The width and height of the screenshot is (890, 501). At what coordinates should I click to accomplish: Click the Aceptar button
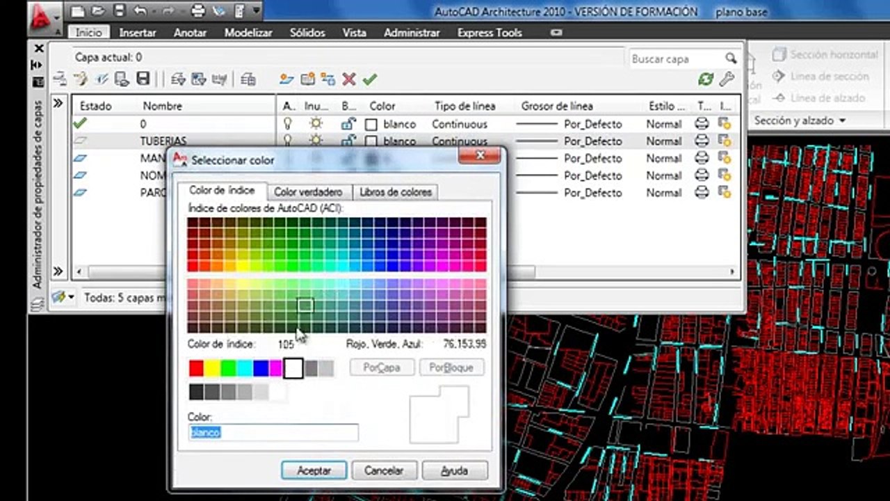click(314, 470)
